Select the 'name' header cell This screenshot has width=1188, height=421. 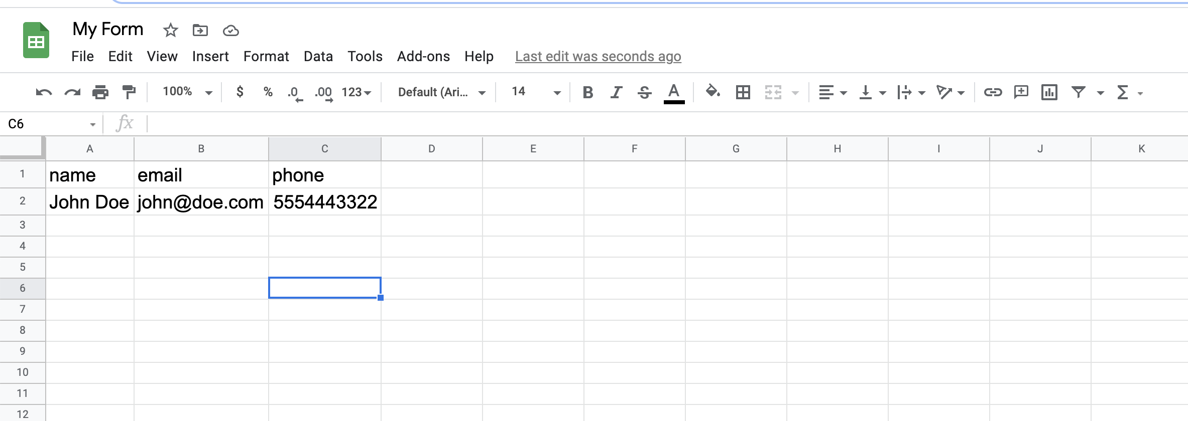90,175
